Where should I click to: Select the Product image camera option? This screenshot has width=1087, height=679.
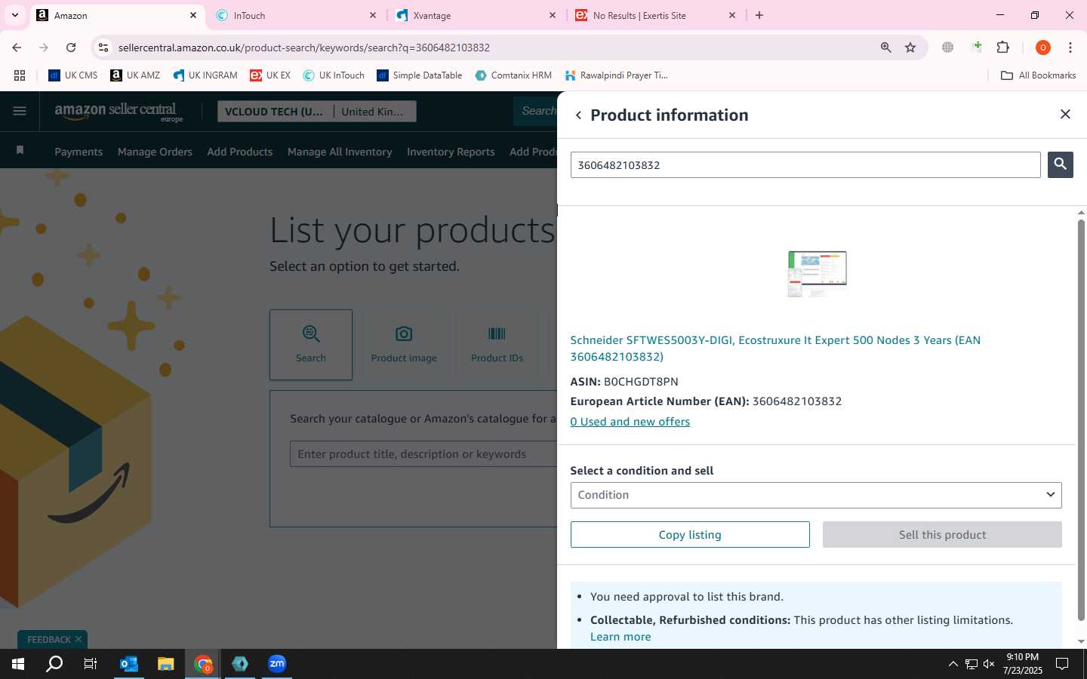pos(404,344)
